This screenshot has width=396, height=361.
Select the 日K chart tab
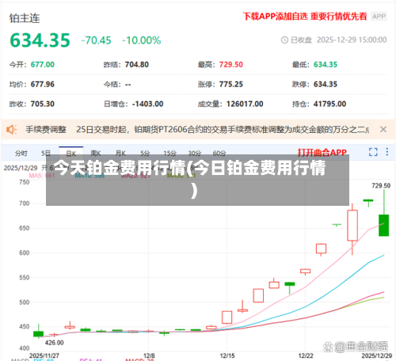tap(71, 154)
